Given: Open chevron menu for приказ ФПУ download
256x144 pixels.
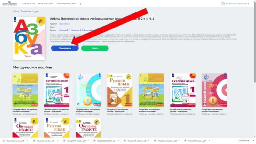Looking at the screenshot, I should click(88, 141).
